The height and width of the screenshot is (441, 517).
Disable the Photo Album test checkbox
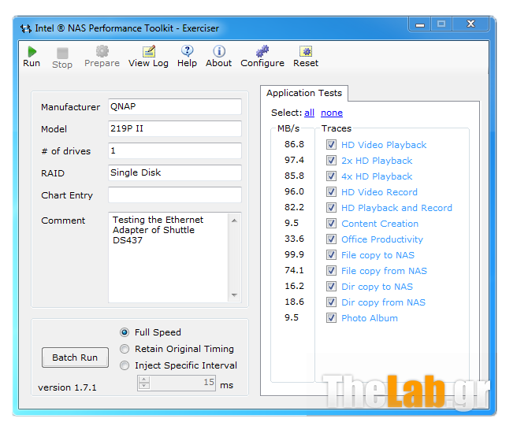[331, 318]
